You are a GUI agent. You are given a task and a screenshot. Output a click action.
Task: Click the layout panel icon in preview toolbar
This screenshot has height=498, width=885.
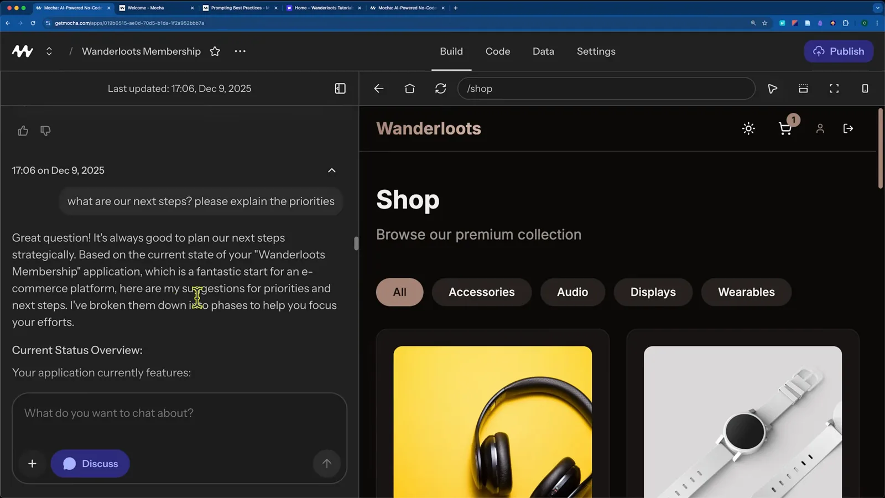coord(803,89)
